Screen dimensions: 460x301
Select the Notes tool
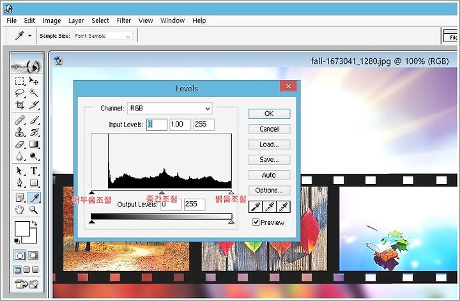tap(20, 198)
